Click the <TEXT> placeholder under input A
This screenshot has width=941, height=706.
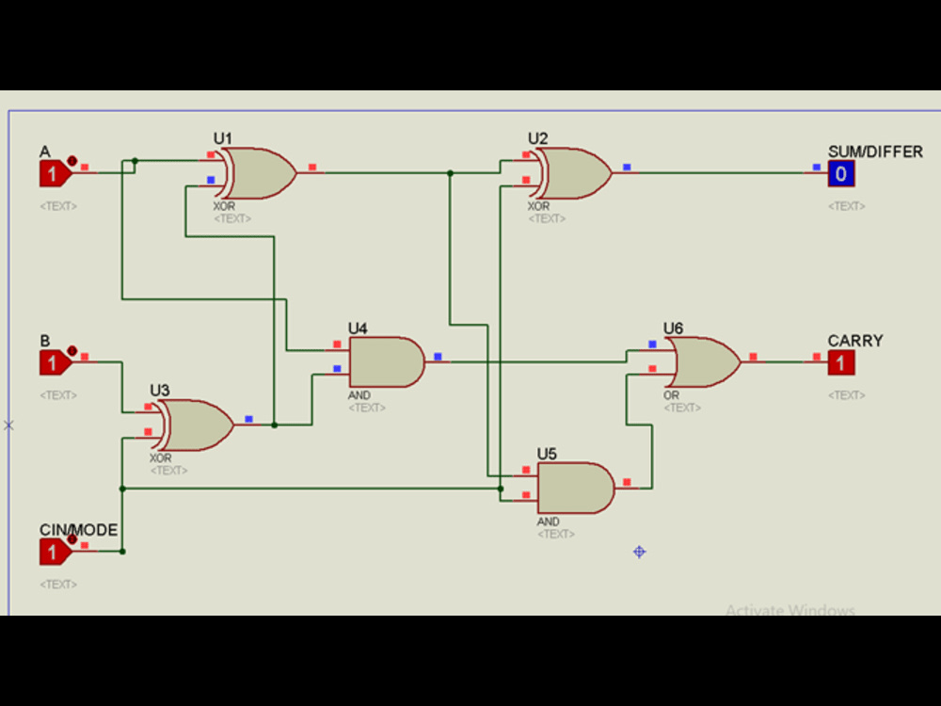[56, 206]
